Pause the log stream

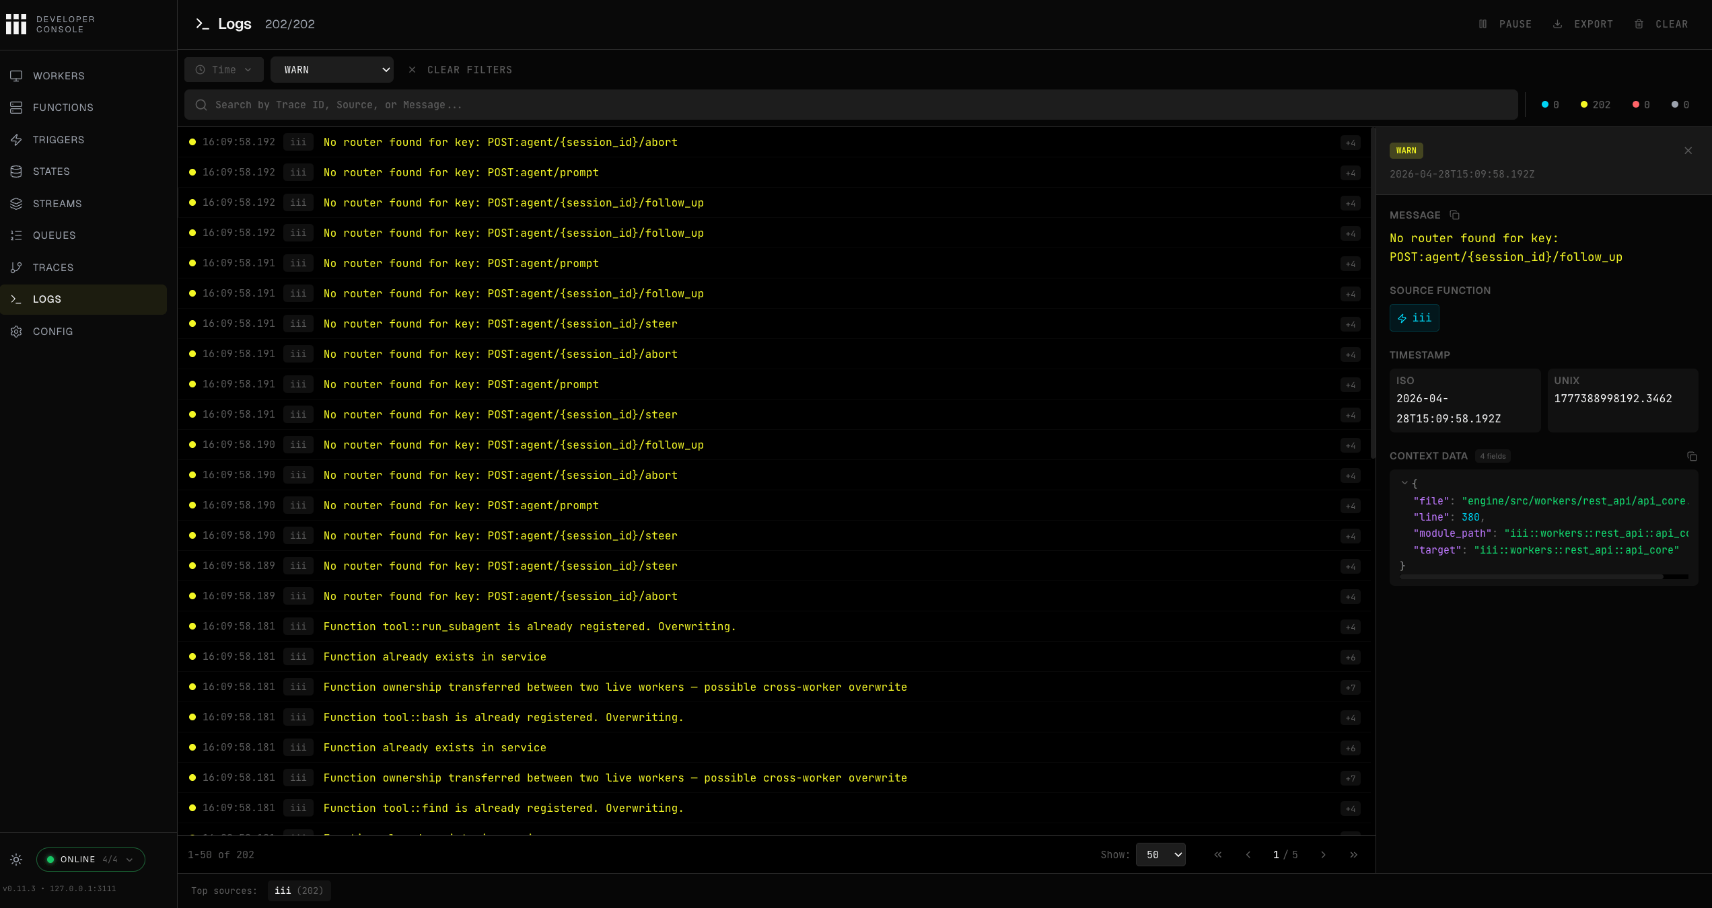(1505, 24)
